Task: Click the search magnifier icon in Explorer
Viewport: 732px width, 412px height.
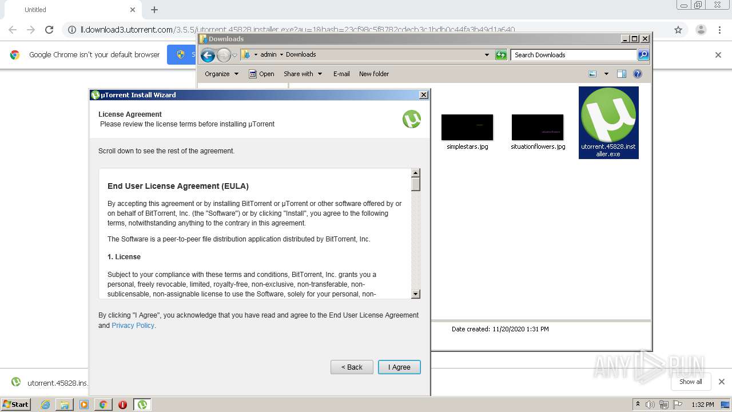Action: pos(643,55)
